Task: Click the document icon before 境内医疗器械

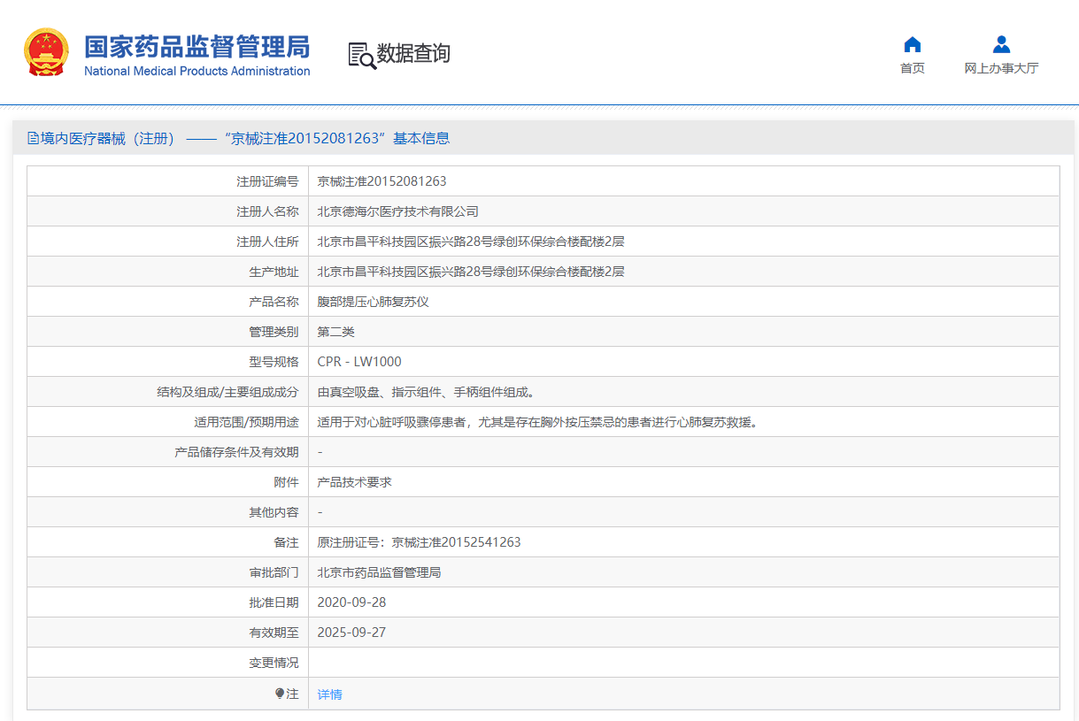Action: [33, 138]
